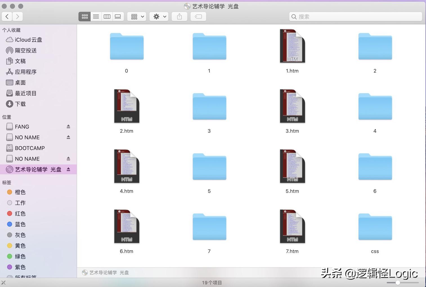Viewport: 426px width, 287px height.
Task: Open the grouping options dropdown
Action: pyautogui.click(x=136, y=16)
